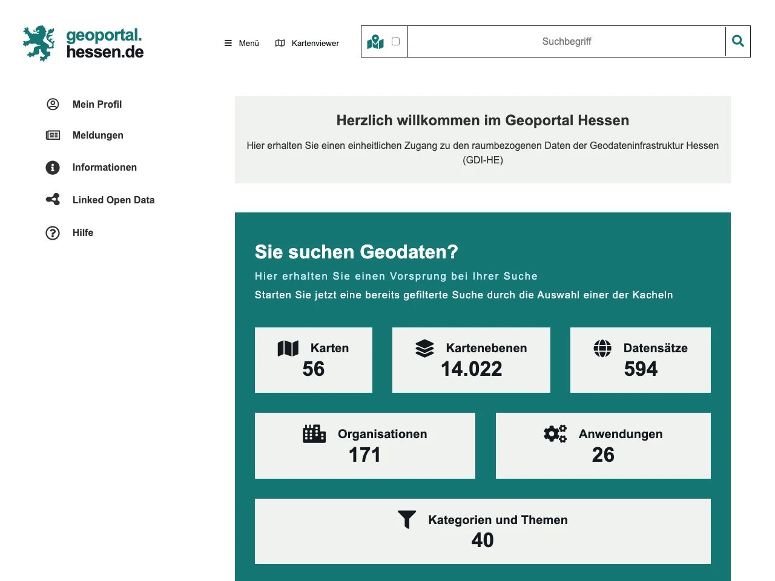Click the Karten count 56
The width and height of the screenshot is (775, 581).
pyautogui.click(x=314, y=369)
